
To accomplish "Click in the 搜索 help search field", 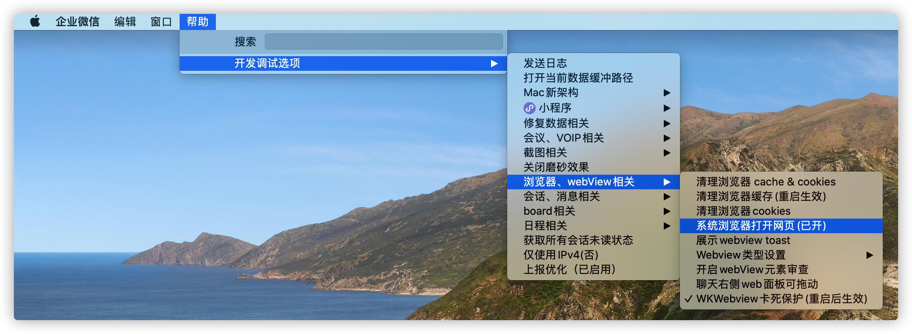I will tap(384, 42).
